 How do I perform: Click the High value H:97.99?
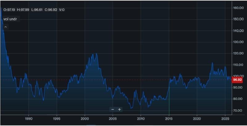pyautogui.click(x=24, y=10)
